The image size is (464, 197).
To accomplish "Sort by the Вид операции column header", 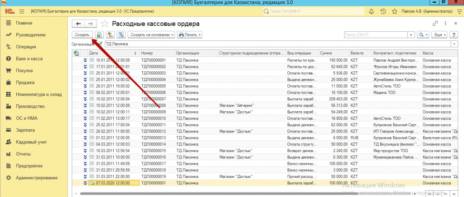I will coord(302,53).
